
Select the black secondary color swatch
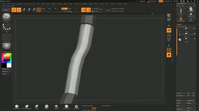pyautogui.click(x=4, y=65)
